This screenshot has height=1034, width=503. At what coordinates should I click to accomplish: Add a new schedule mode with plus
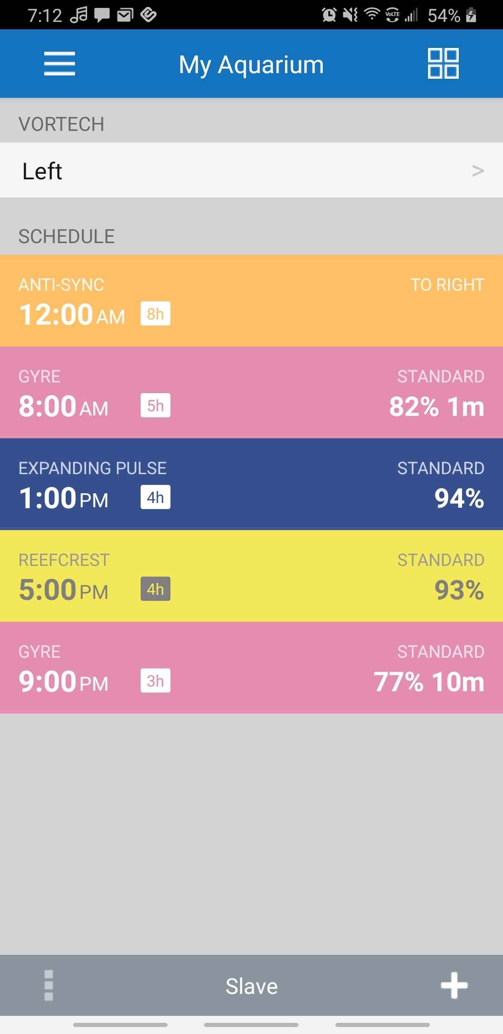454,985
